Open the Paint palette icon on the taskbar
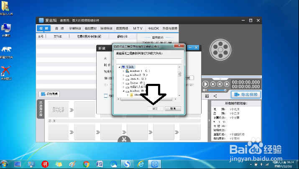The width and height of the screenshot is (299, 169). (72, 164)
